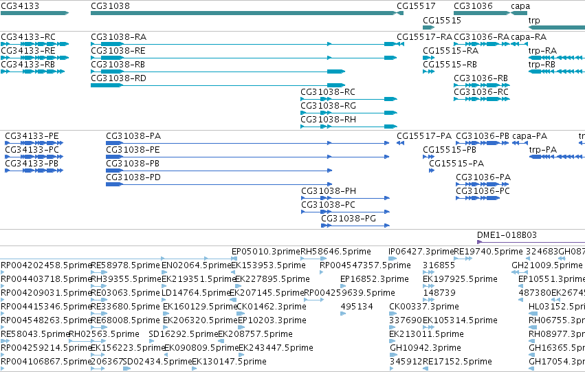
Task: Click protein trp-PA
Action: pyautogui.click(x=543, y=150)
